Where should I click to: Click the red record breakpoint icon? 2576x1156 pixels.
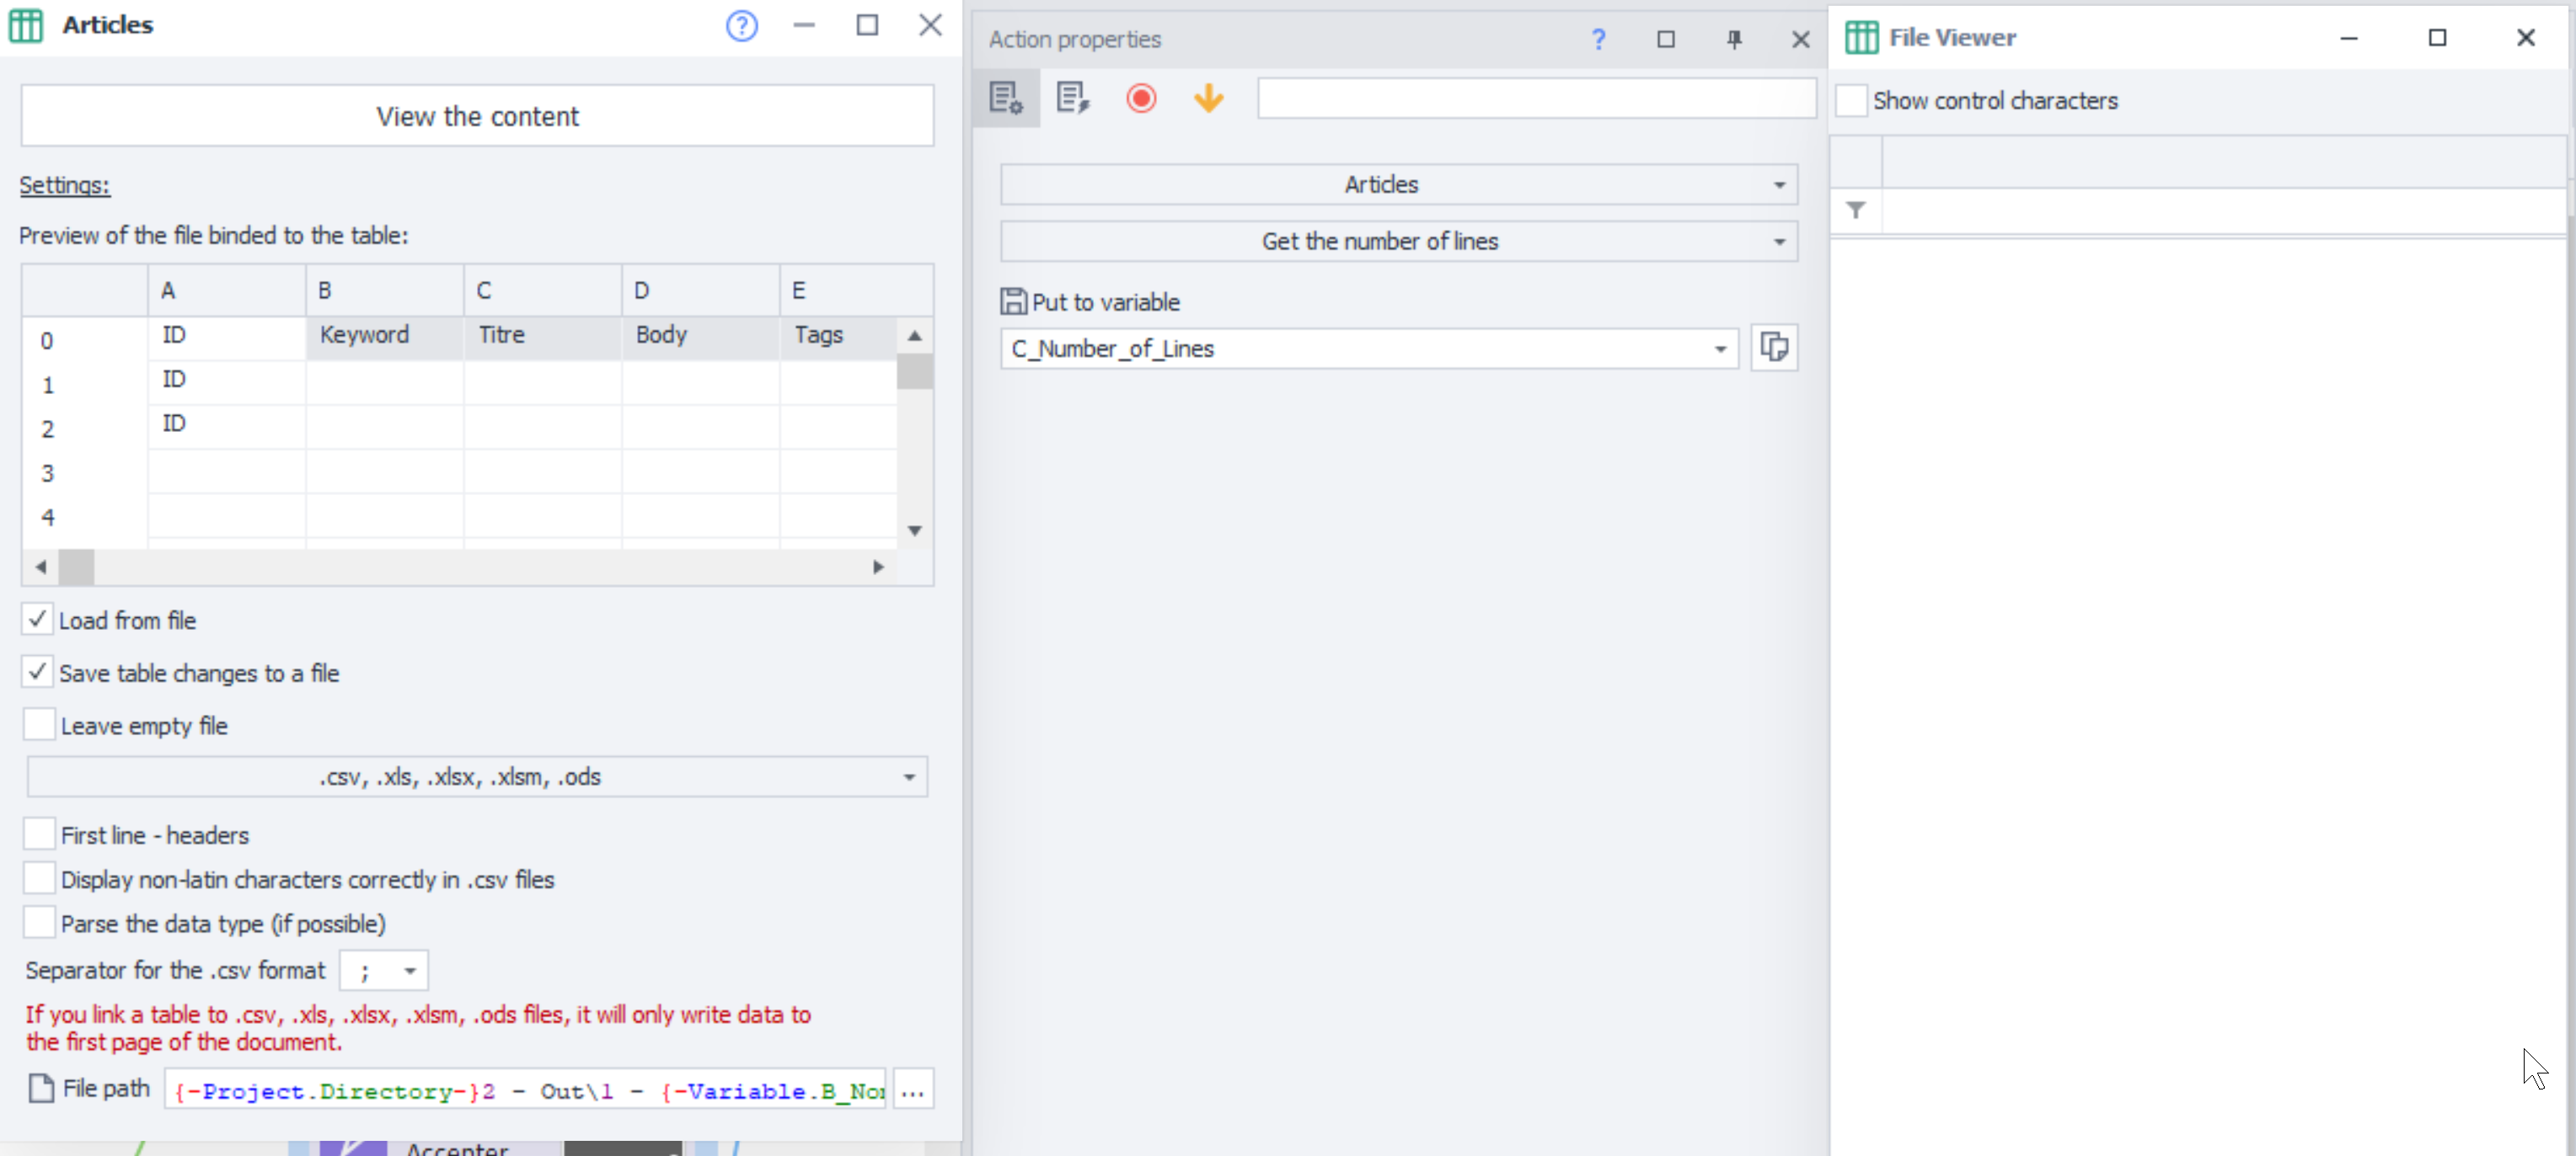[1140, 98]
